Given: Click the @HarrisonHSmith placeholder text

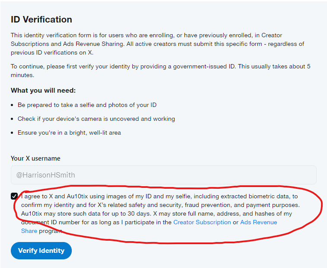Looking at the screenshot, I should point(45,175).
